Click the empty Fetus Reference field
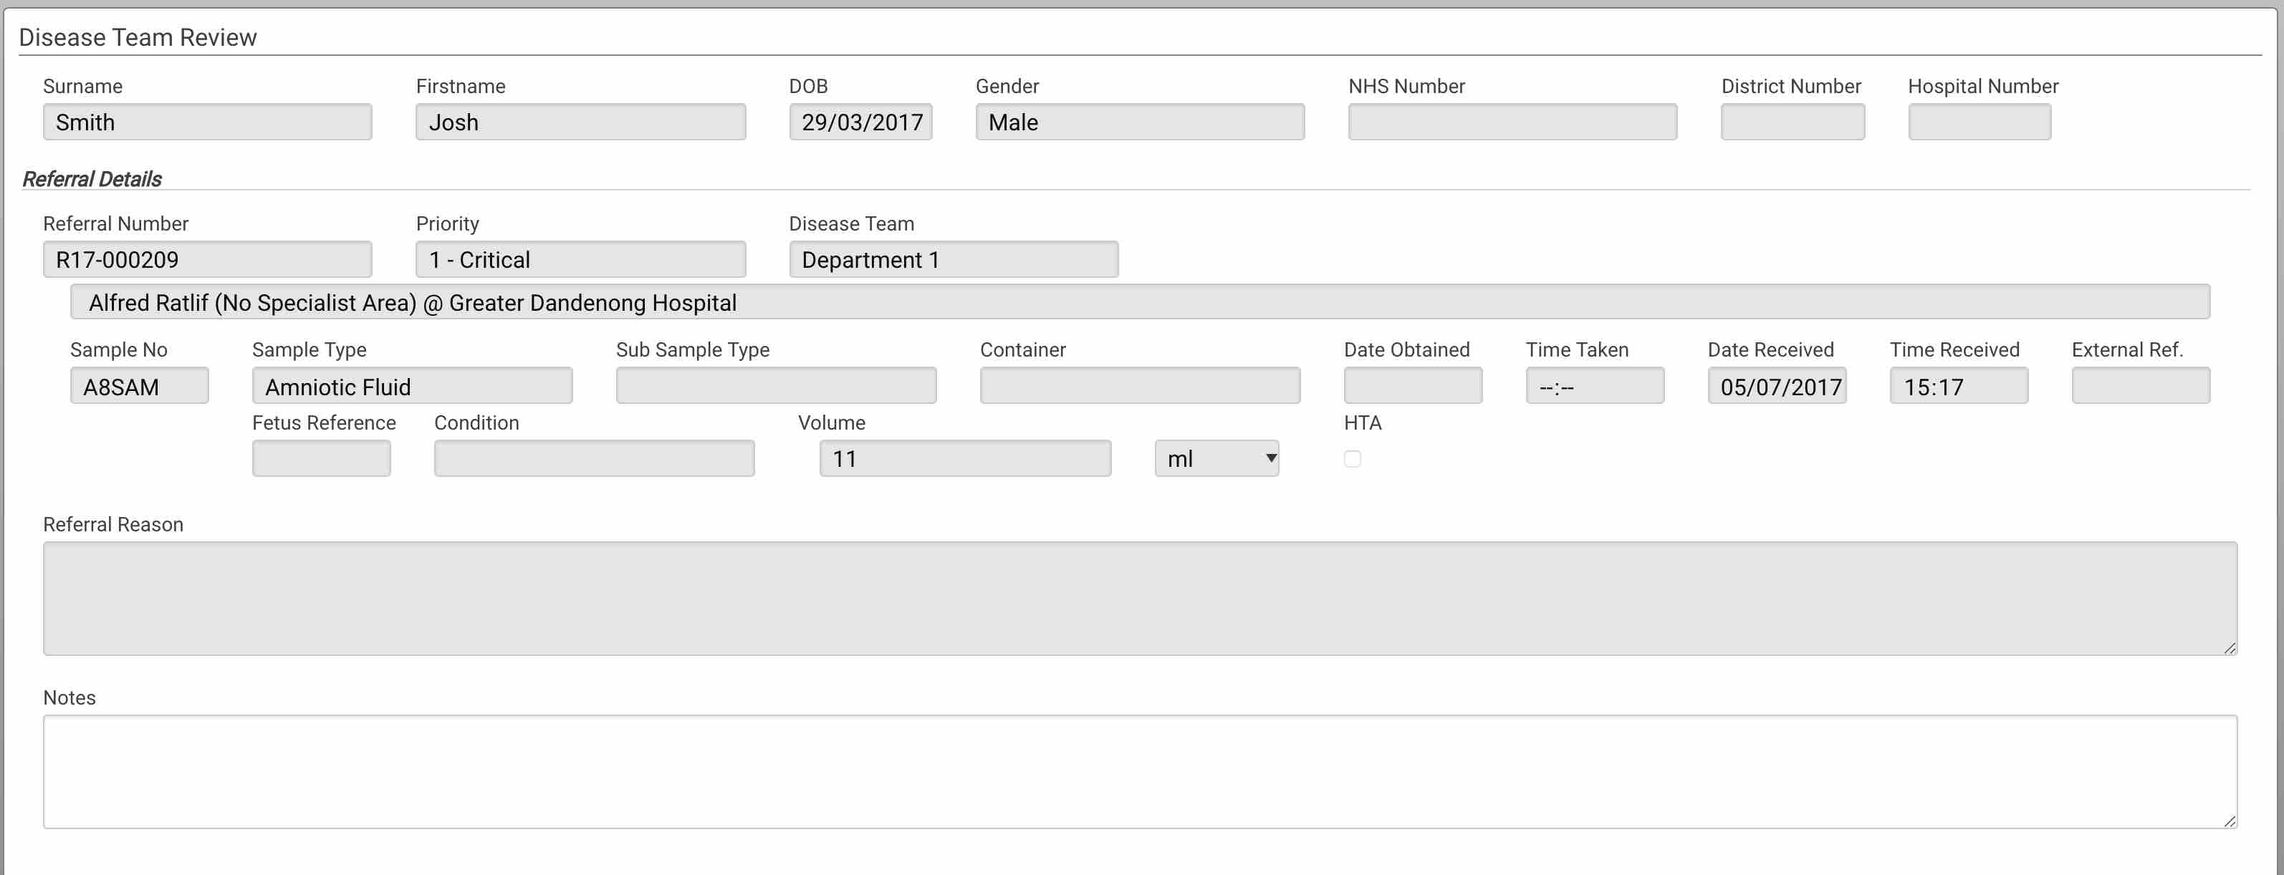The image size is (2284, 875). pyautogui.click(x=321, y=458)
